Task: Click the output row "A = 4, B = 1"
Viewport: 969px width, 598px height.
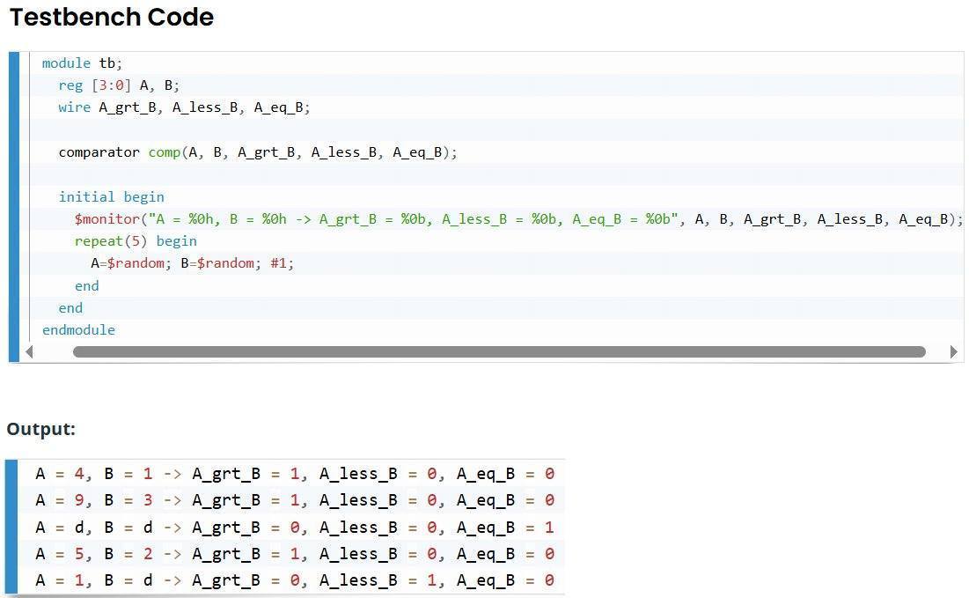Action: tap(295, 474)
